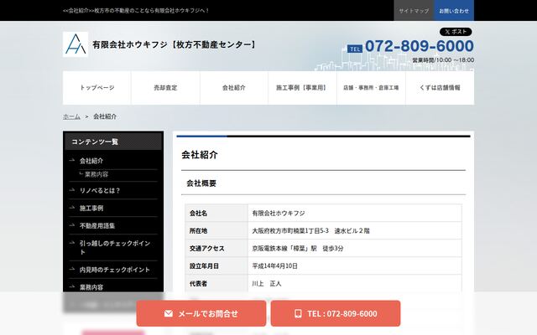Open くずは店舗情報 nav item
The width and height of the screenshot is (537, 335).
point(440,88)
